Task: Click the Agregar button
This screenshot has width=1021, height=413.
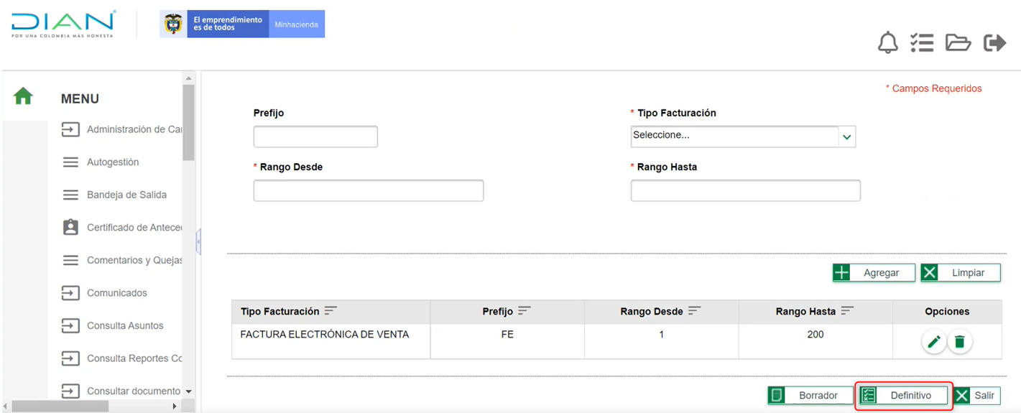Action: (873, 273)
